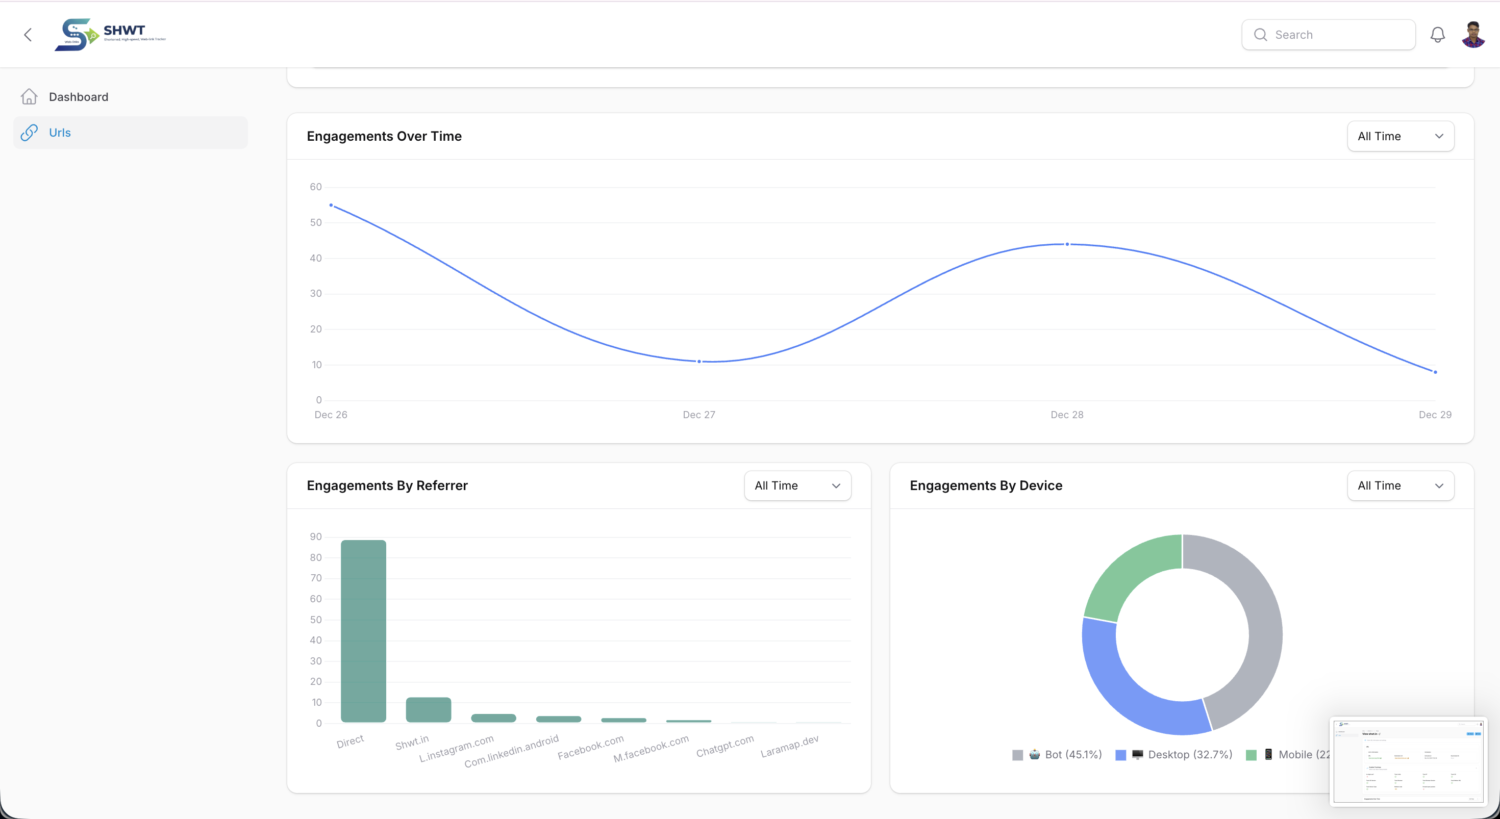This screenshot has height=819, width=1500.
Task: Go to Dashboard in the sidebar
Action: (x=79, y=96)
